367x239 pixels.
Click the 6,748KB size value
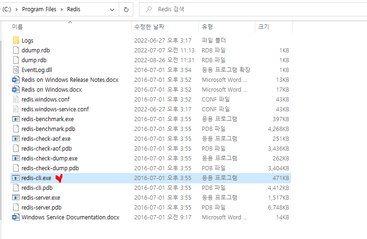click(278, 207)
